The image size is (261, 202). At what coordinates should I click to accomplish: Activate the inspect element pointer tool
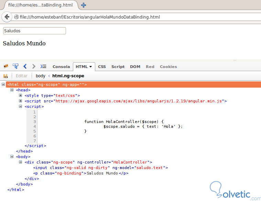[x=15, y=66]
